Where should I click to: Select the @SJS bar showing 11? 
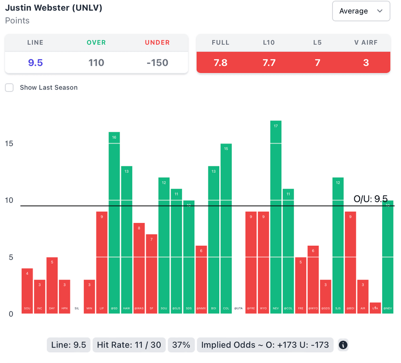point(176,251)
